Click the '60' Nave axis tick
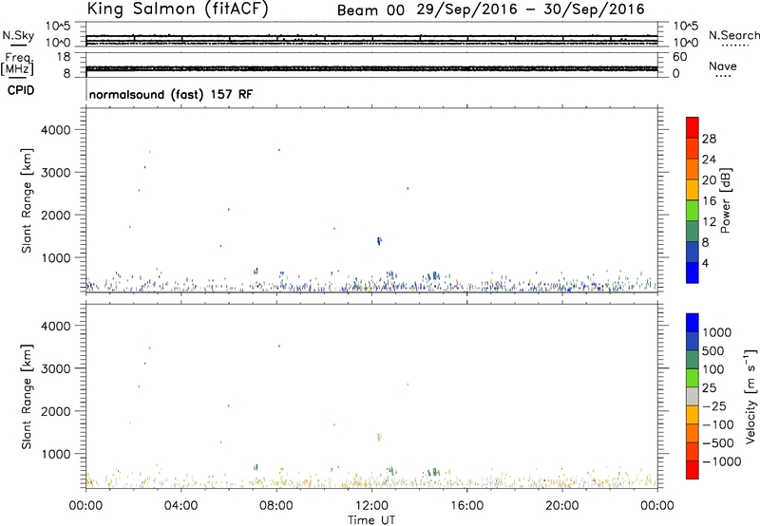The height and width of the screenshot is (526, 760). point(679,57)
